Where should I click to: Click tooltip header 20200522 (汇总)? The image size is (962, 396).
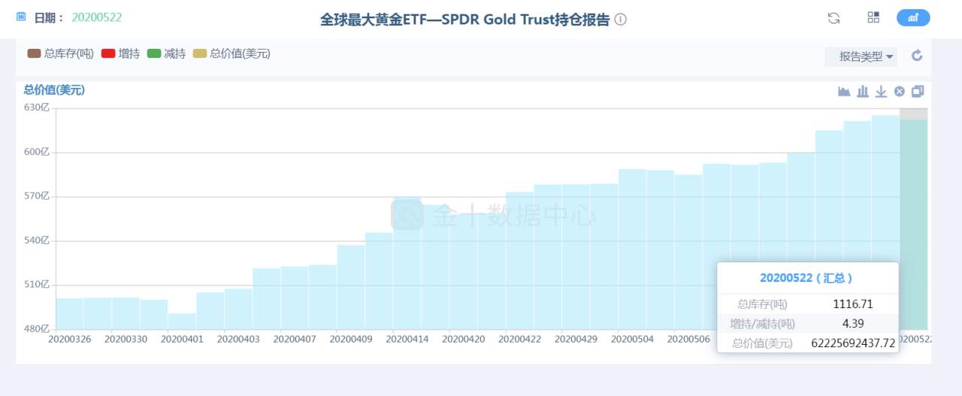[x=806, y=277]
